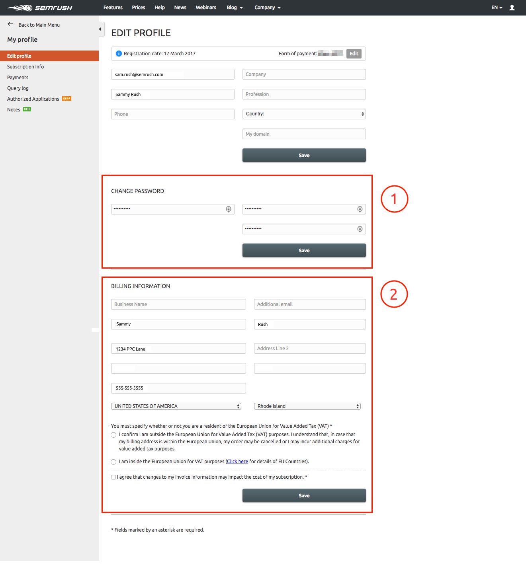Viewport: 526px width, 573px height.
Task: Click the Profession input field
Action: point(304,94)
